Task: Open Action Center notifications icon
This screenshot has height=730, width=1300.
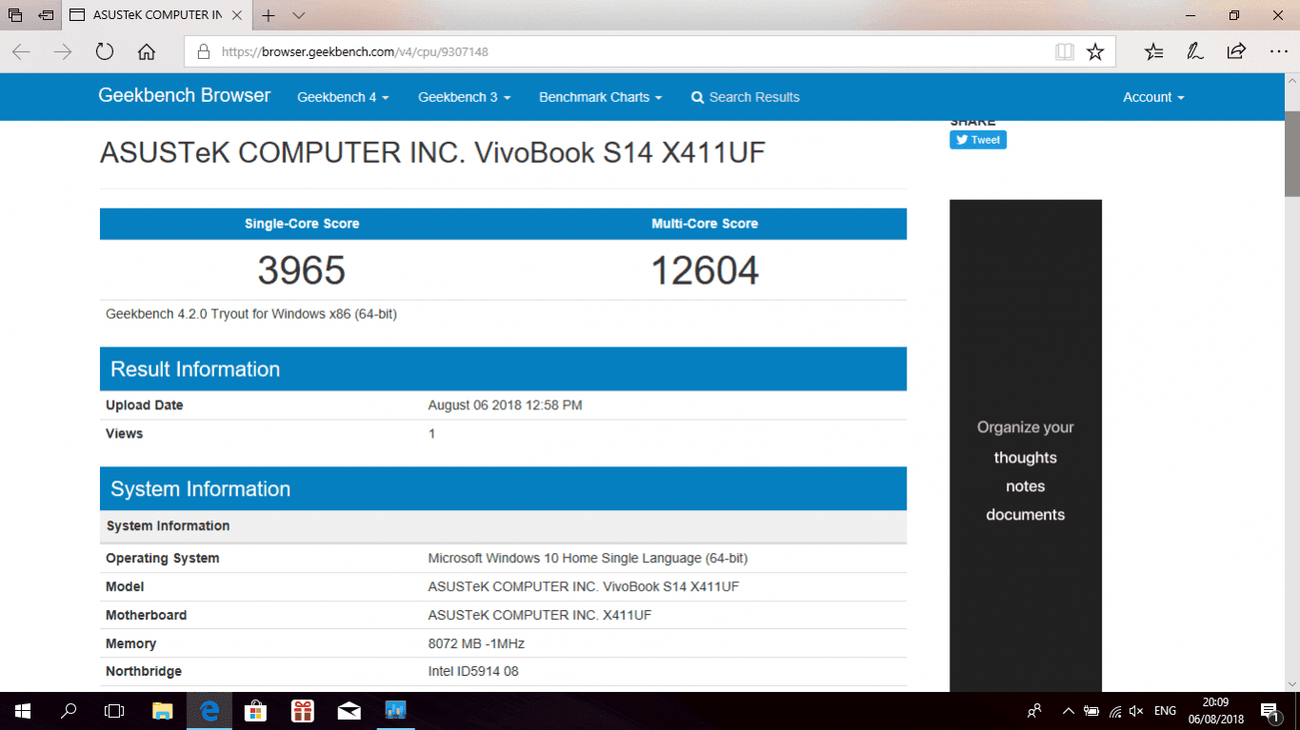Action: [x=1270, y=711]
